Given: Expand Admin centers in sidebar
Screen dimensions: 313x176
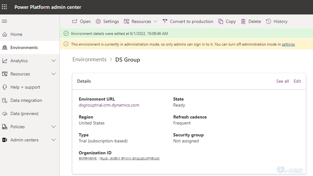Looking at the screenshot, I should [x=54, y=140].
